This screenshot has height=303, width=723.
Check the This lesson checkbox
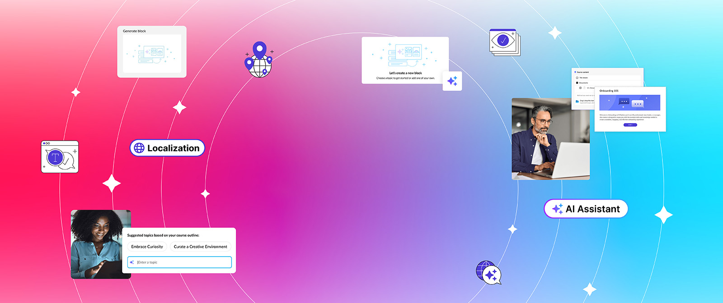pyautogui.click(x=577, y=78)
